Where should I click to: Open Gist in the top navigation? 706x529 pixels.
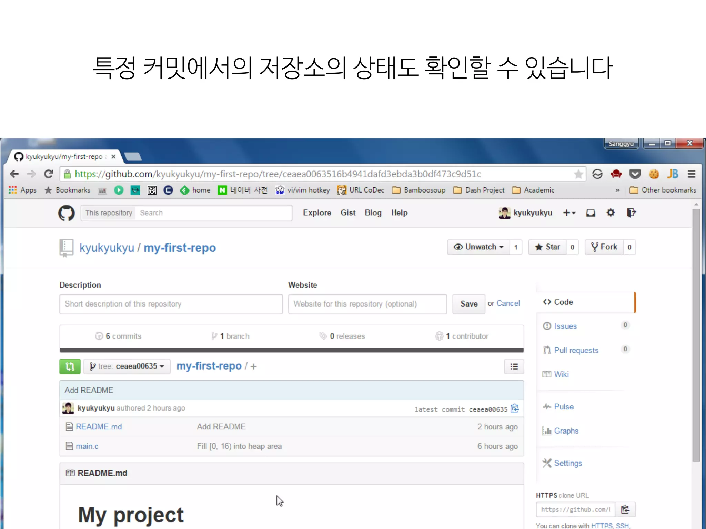[x=348, y=213]
